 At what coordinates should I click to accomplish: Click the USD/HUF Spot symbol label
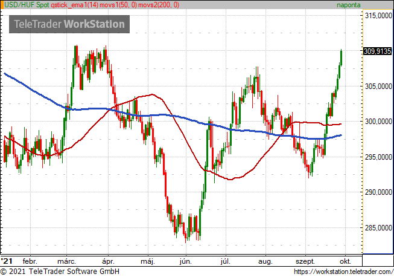pos(25,5)
